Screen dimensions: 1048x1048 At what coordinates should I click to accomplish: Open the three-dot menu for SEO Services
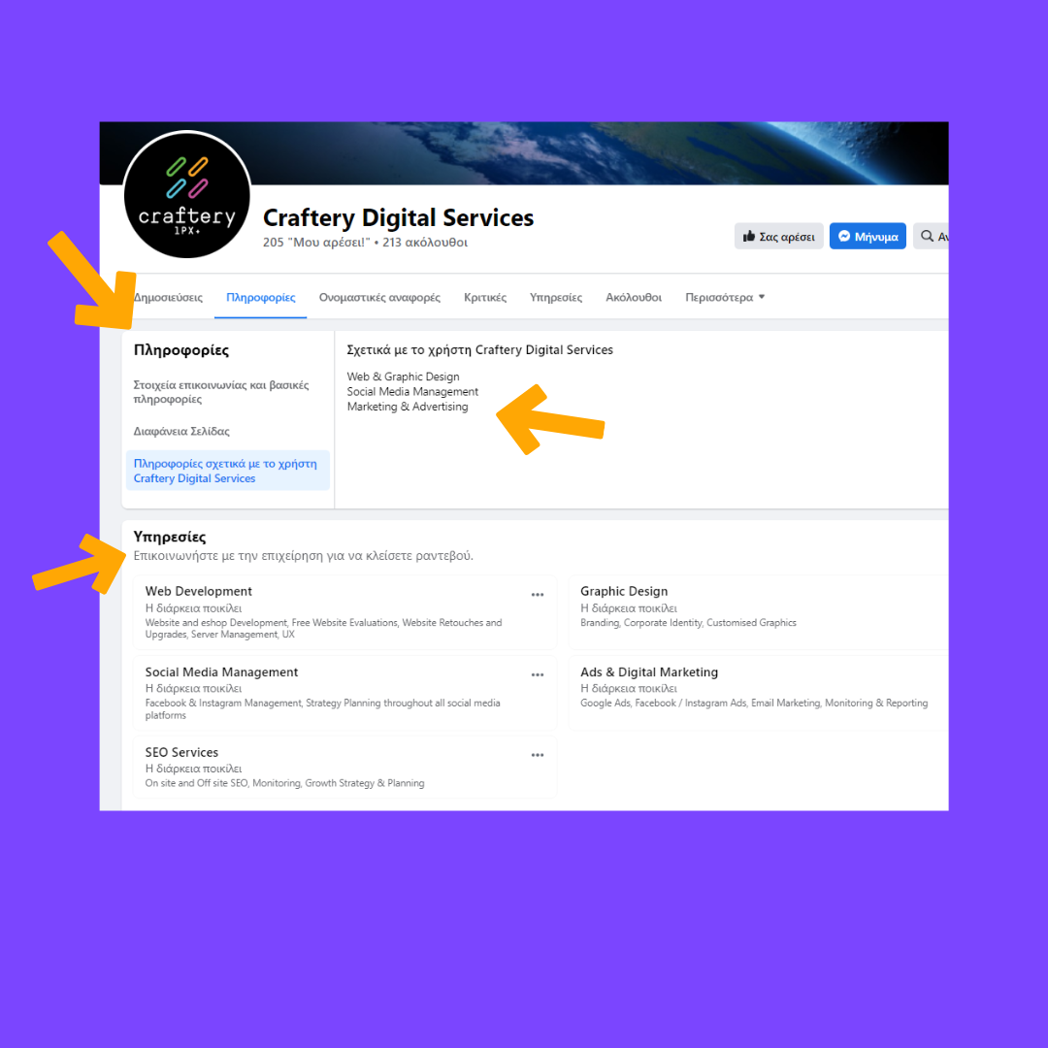538,755
